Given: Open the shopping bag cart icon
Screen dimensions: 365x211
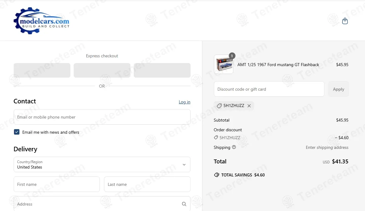Looking at the screenshot, I should coord(345,21).
